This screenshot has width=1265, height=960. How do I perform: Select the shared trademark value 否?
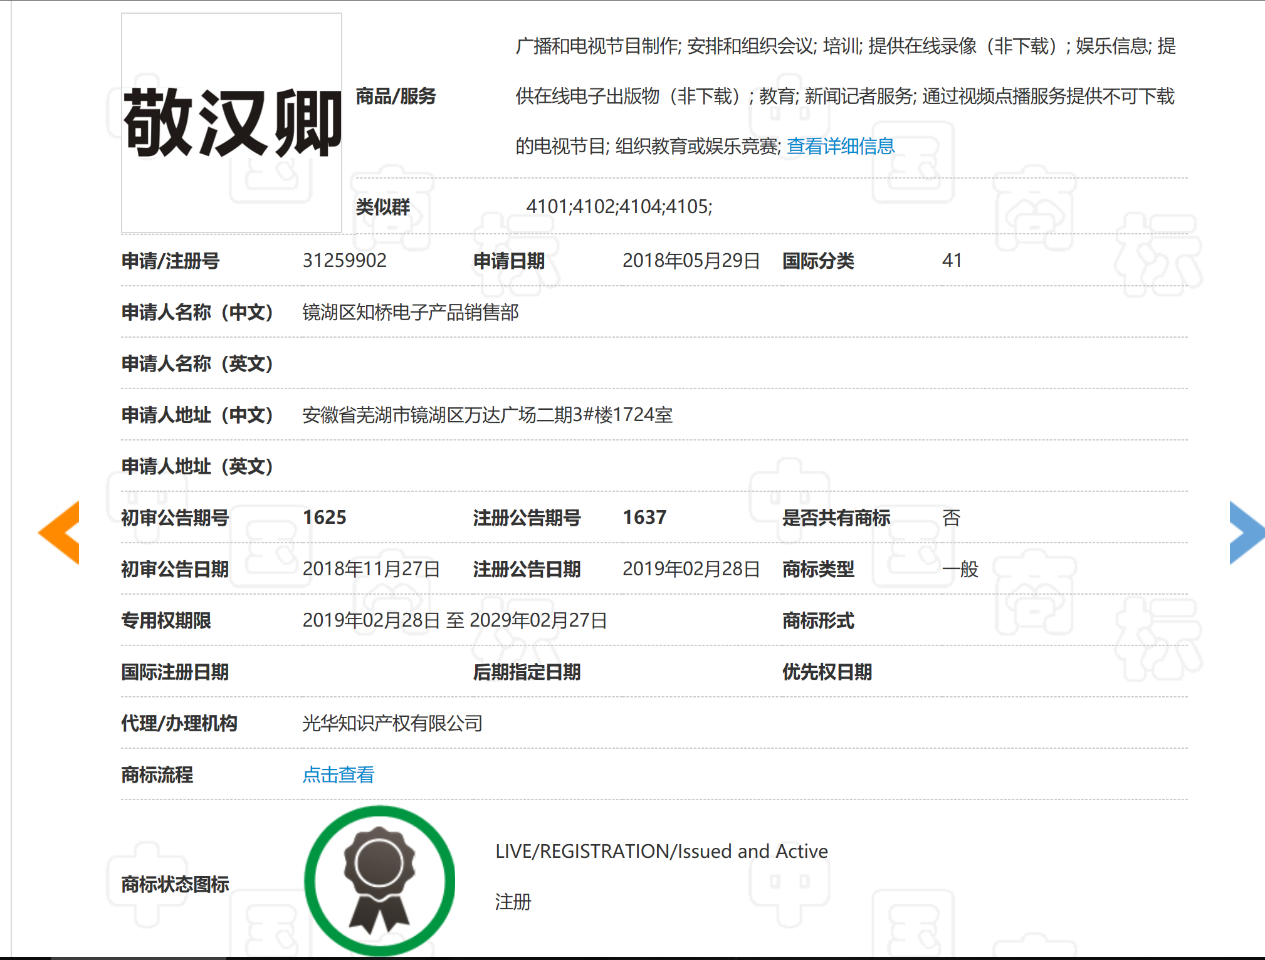click(x=951, y=517)
